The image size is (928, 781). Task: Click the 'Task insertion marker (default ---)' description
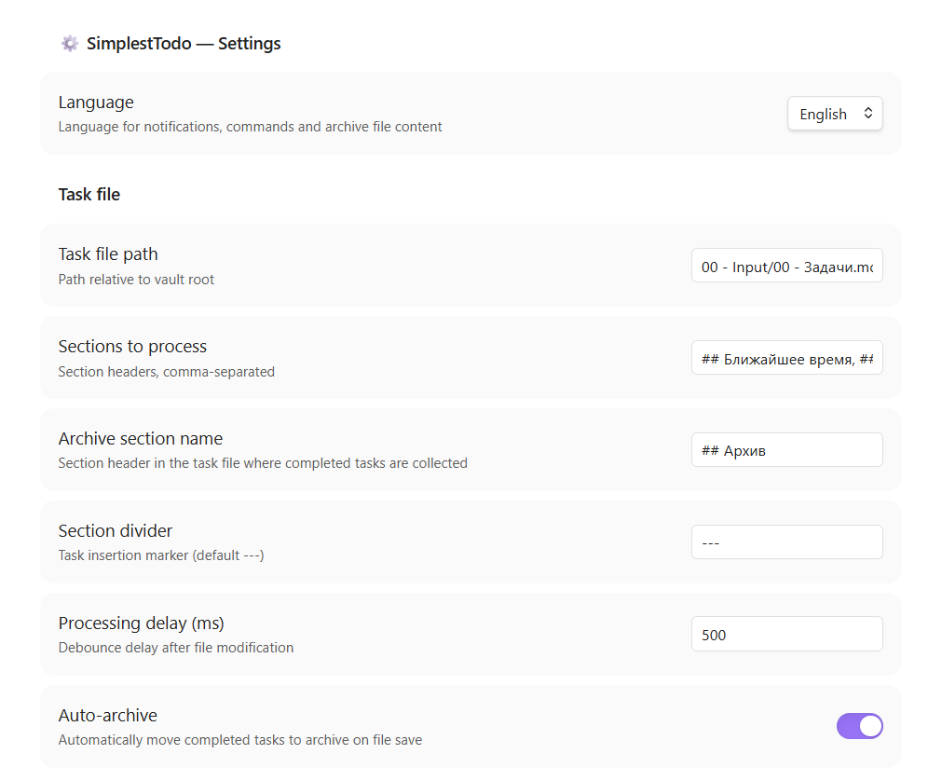(x=161, y=555)
